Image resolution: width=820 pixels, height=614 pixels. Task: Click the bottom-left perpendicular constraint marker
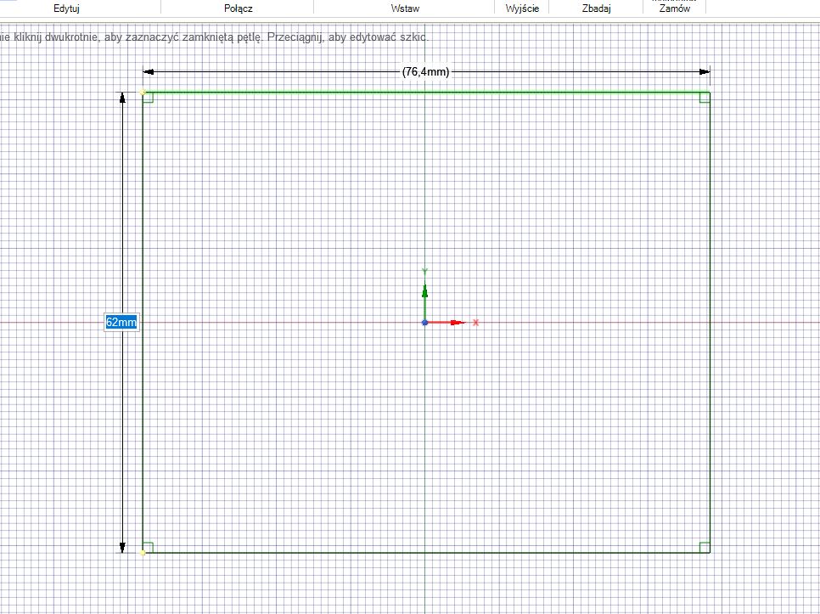point(148,547)
